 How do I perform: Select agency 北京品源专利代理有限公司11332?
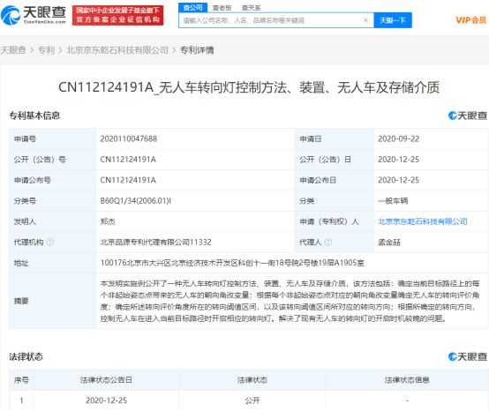point(155,243)
